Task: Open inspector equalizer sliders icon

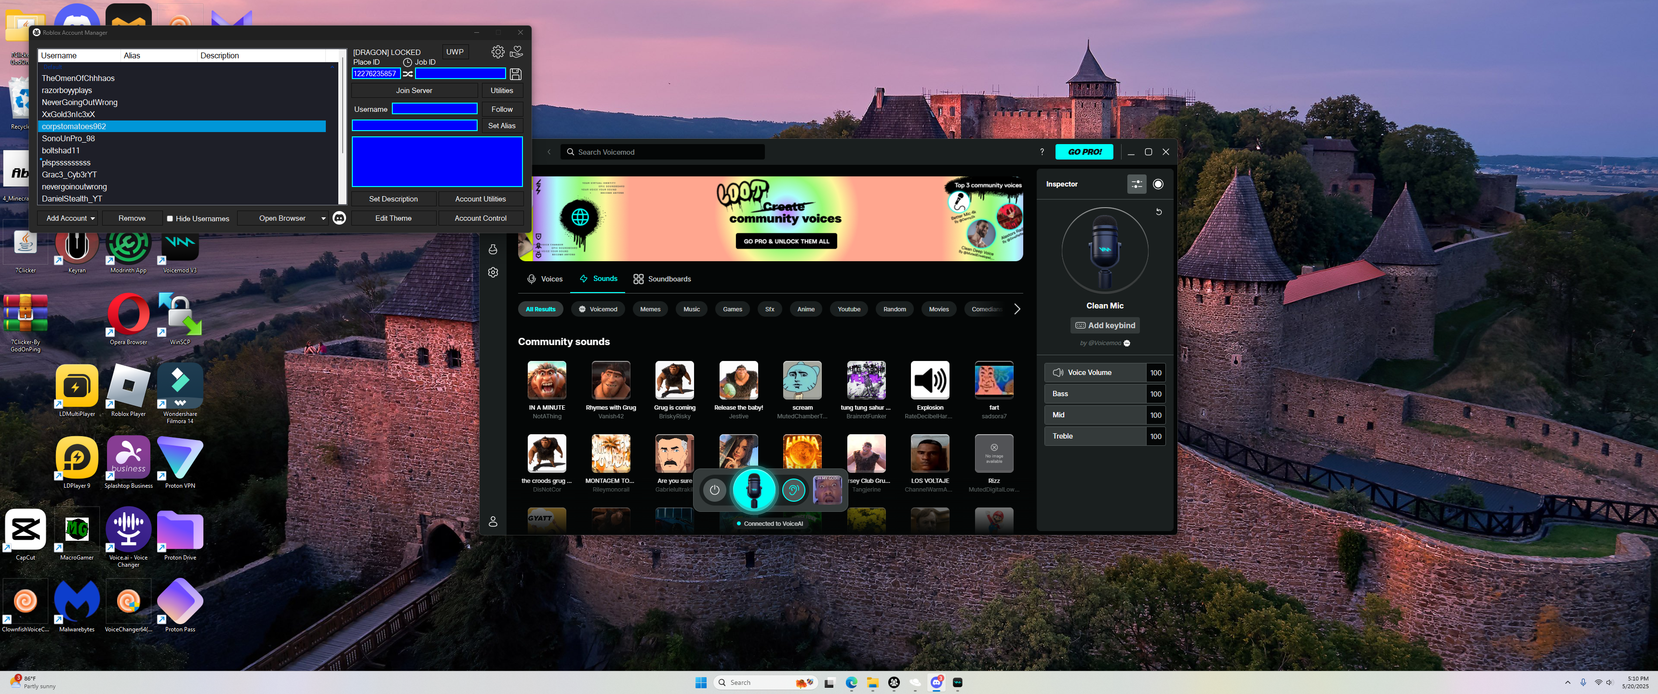Action: [1137, 184]
